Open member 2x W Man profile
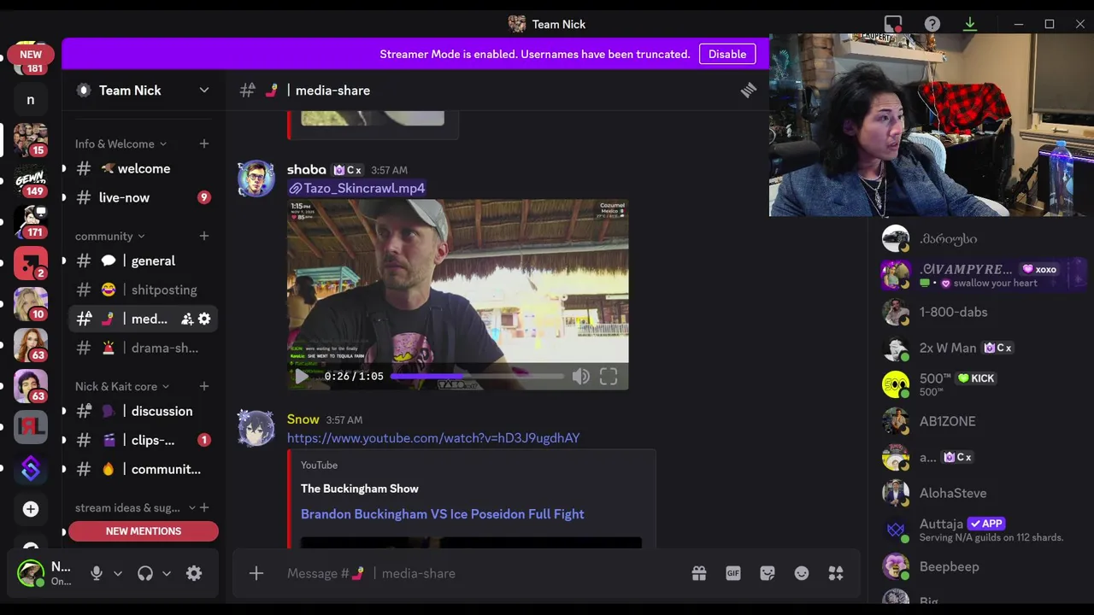The width and height of the screenshot is (1094, 615). pos(981,348)
